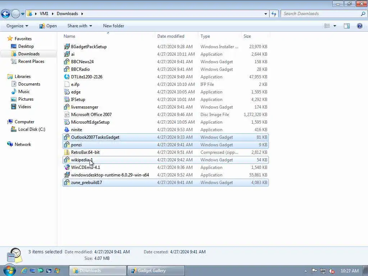368x276 pixels.
Task: Click the edge application icon
Action: tap(67, 92)
